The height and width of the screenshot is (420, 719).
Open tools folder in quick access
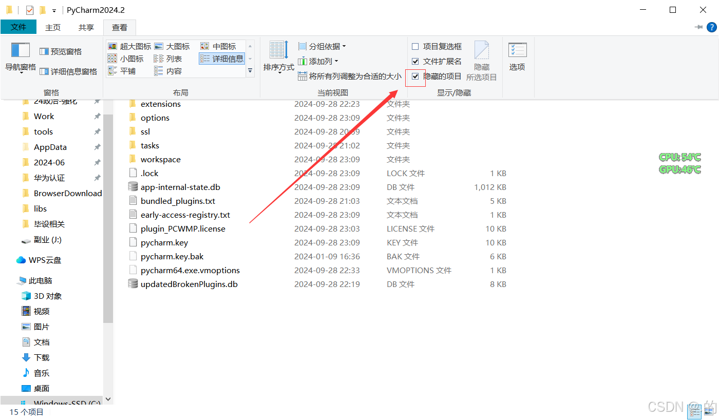(43, 131)
